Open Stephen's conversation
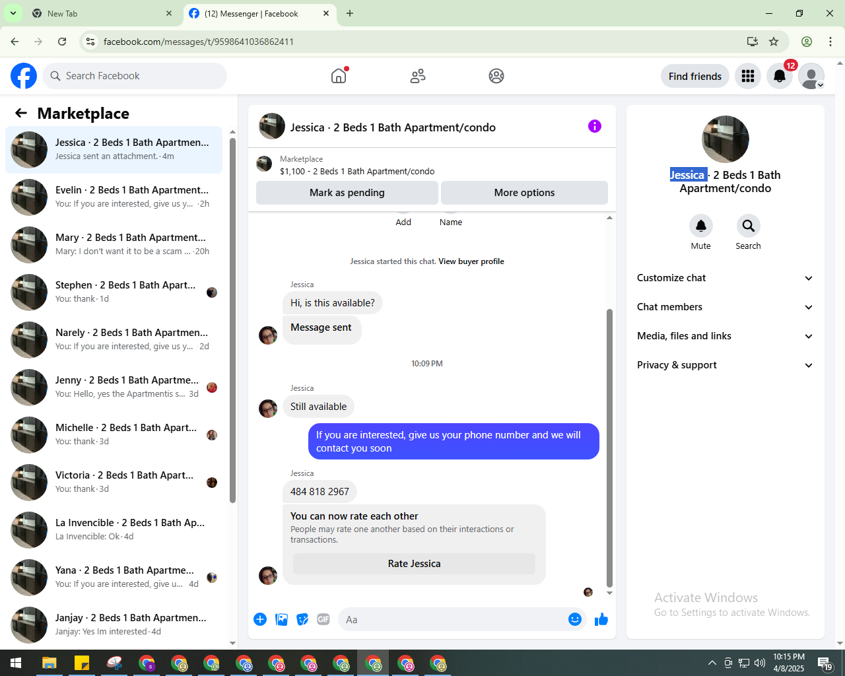Viewport: 845px width, 676px height. [114, 292]
